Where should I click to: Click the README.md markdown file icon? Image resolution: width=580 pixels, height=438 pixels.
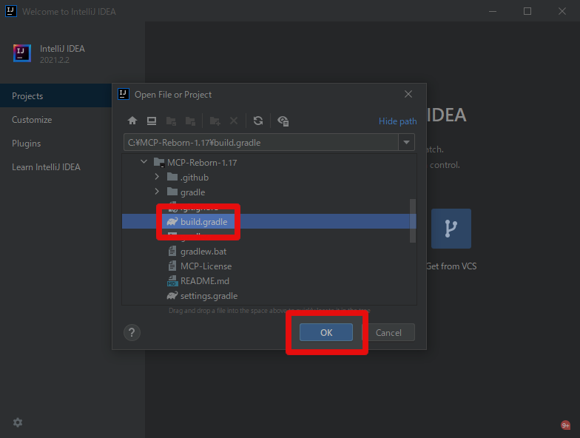pyautogui.click(x=172, y=281)
